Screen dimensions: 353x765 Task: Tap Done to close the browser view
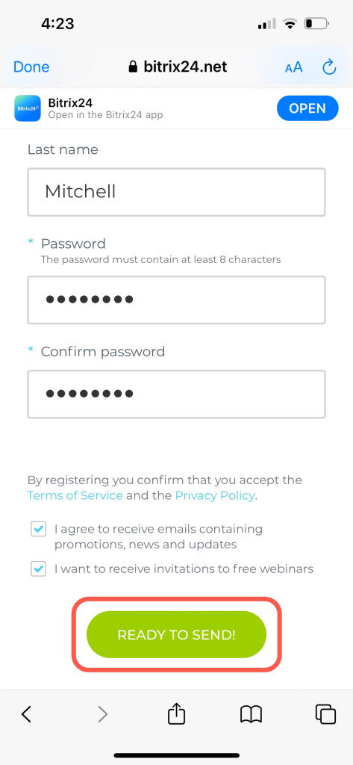point(31,66)
